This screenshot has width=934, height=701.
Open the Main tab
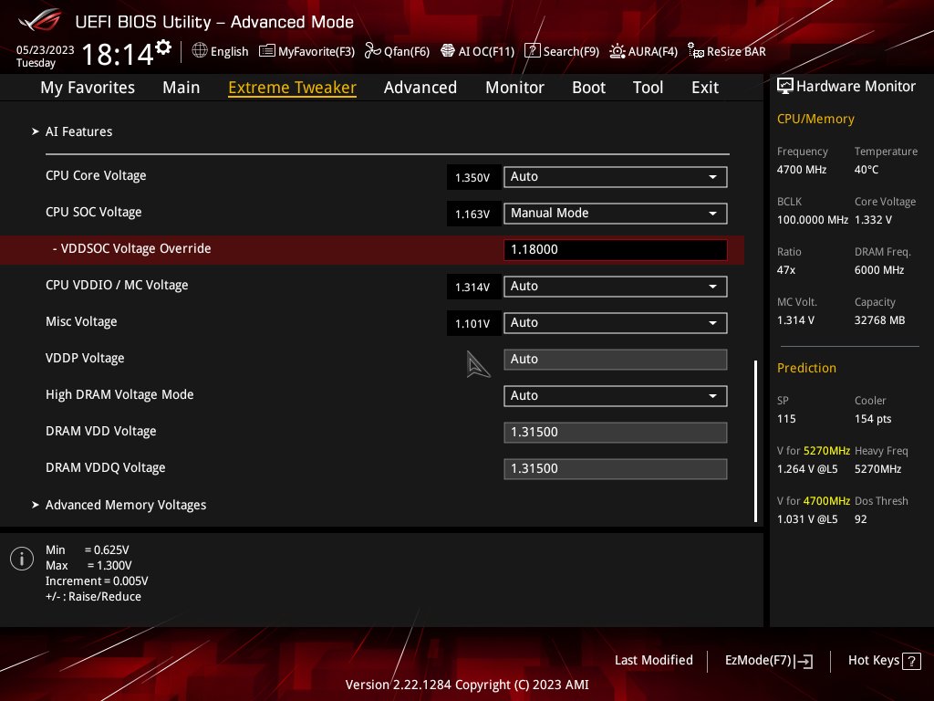182,88
